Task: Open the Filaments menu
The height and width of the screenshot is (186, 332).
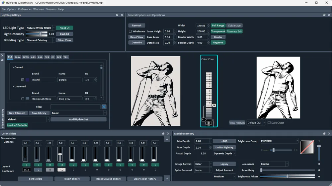Action: [51, 9]
